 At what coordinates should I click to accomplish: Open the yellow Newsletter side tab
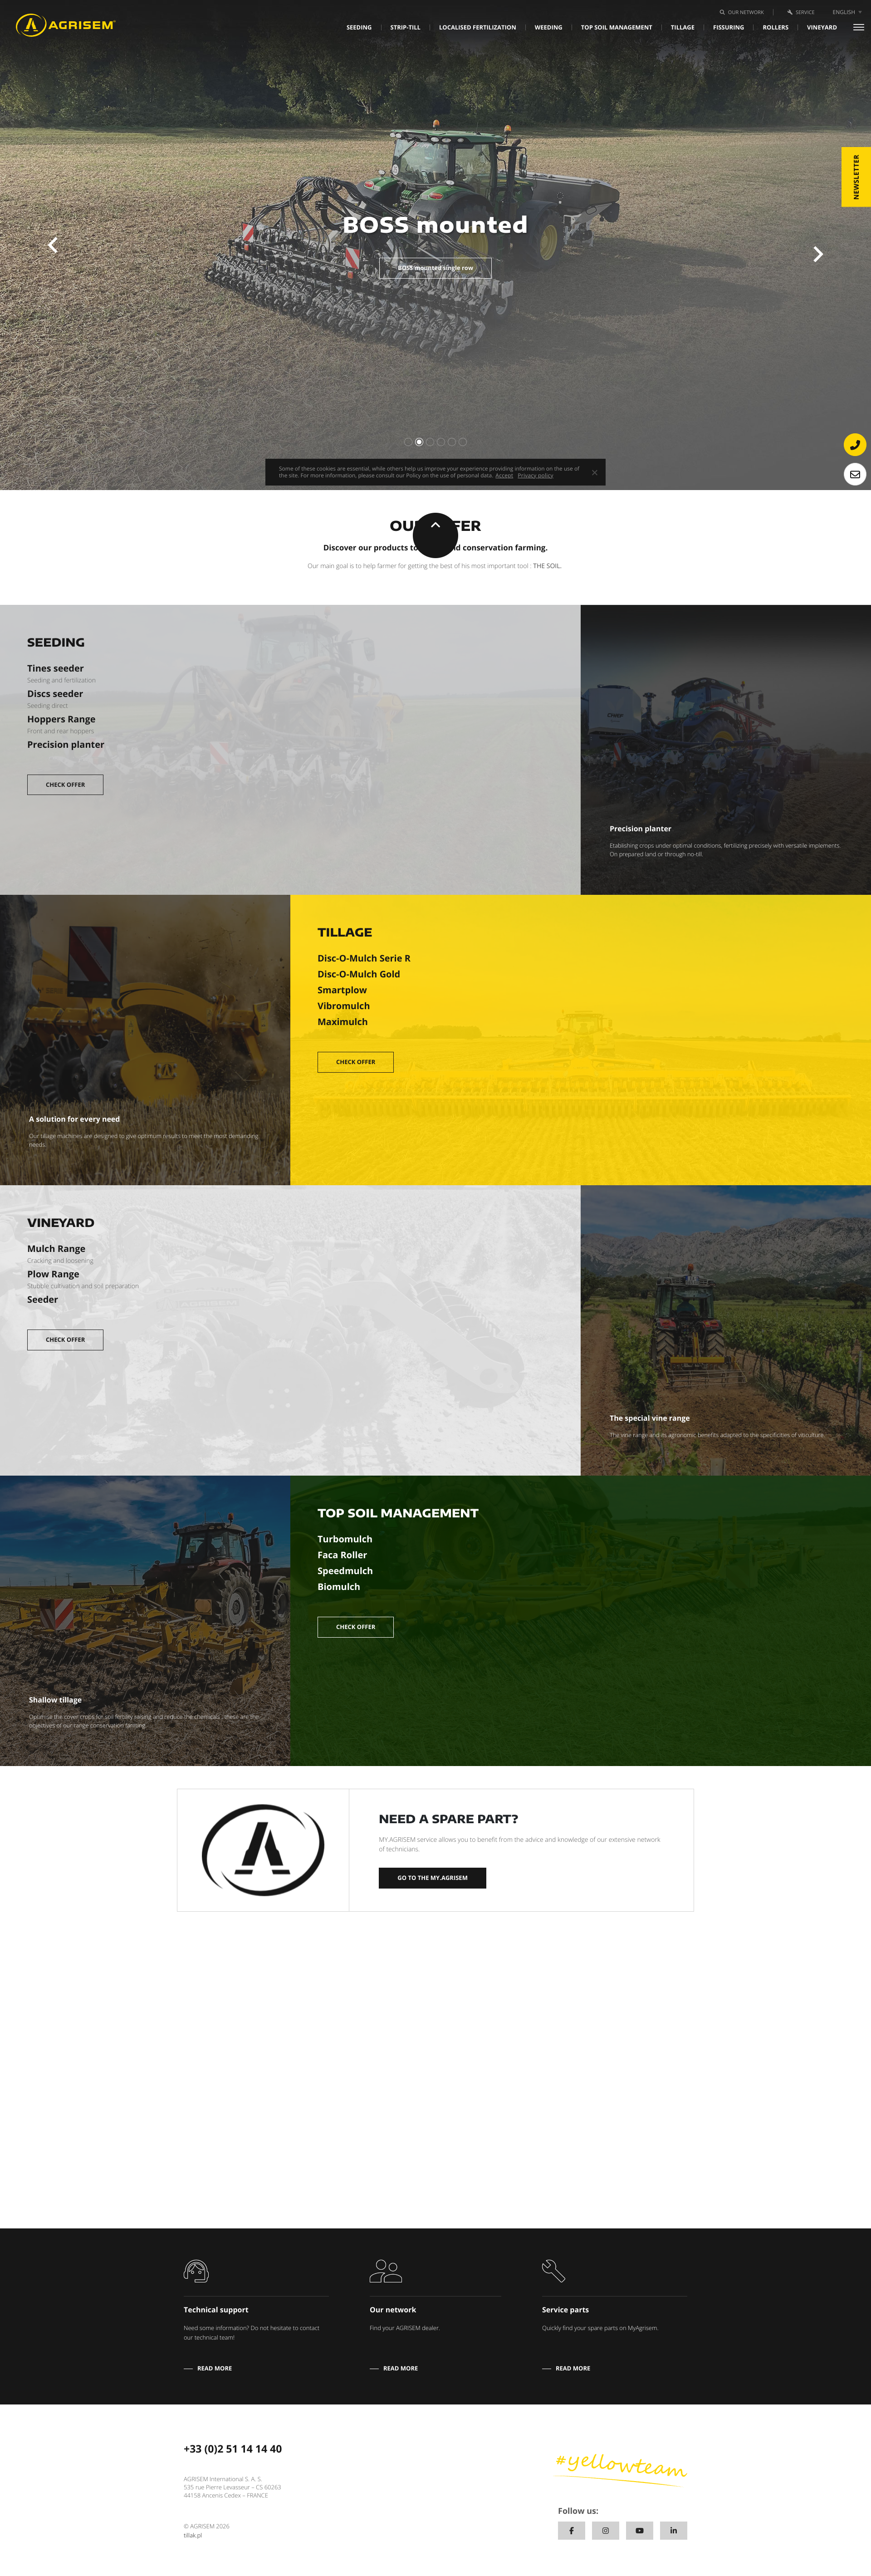(x=856, y=177)
